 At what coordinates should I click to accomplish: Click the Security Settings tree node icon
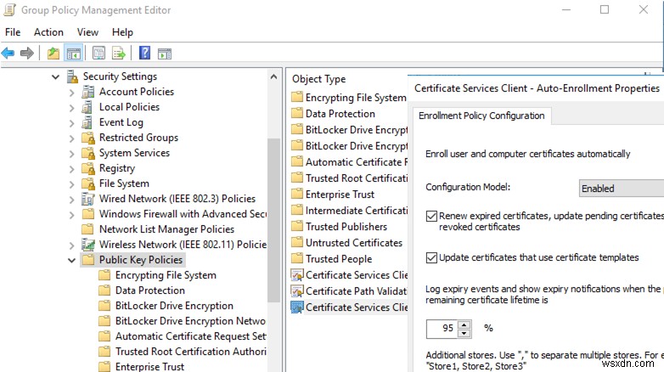pos(73,76)
